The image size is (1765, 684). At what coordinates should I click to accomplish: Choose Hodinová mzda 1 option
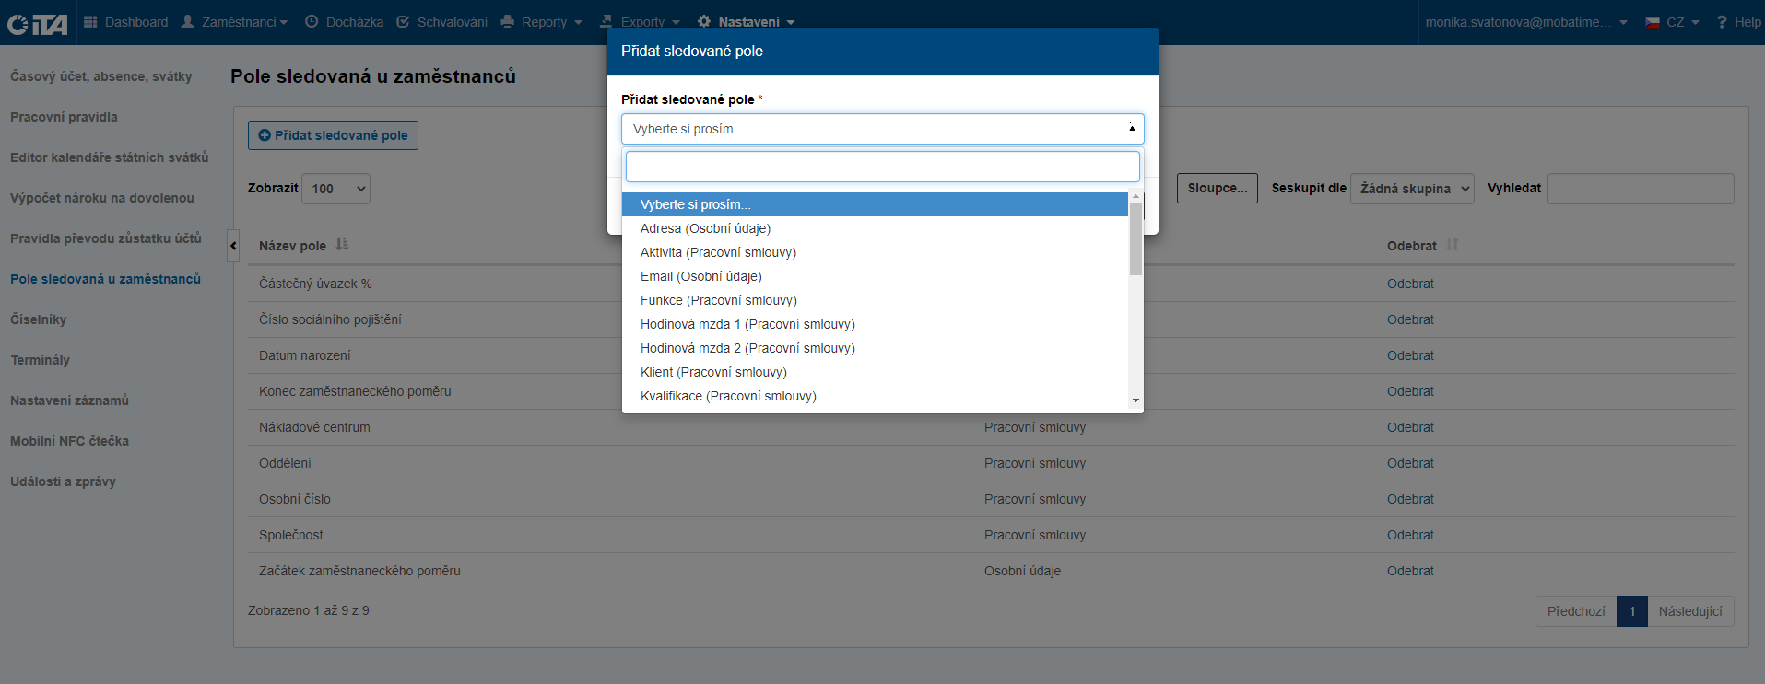click(747, 324)
